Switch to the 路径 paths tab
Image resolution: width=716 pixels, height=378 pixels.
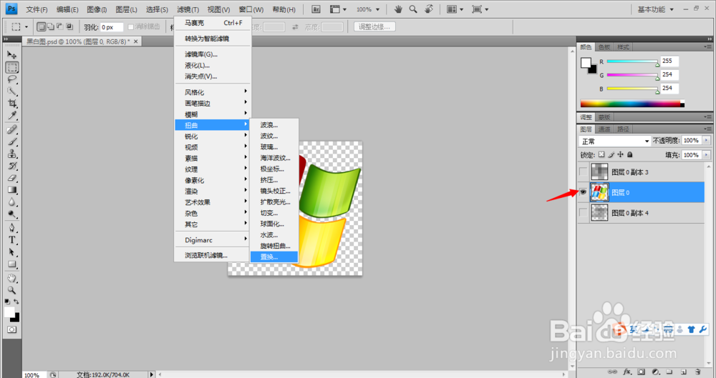point(623,129)
